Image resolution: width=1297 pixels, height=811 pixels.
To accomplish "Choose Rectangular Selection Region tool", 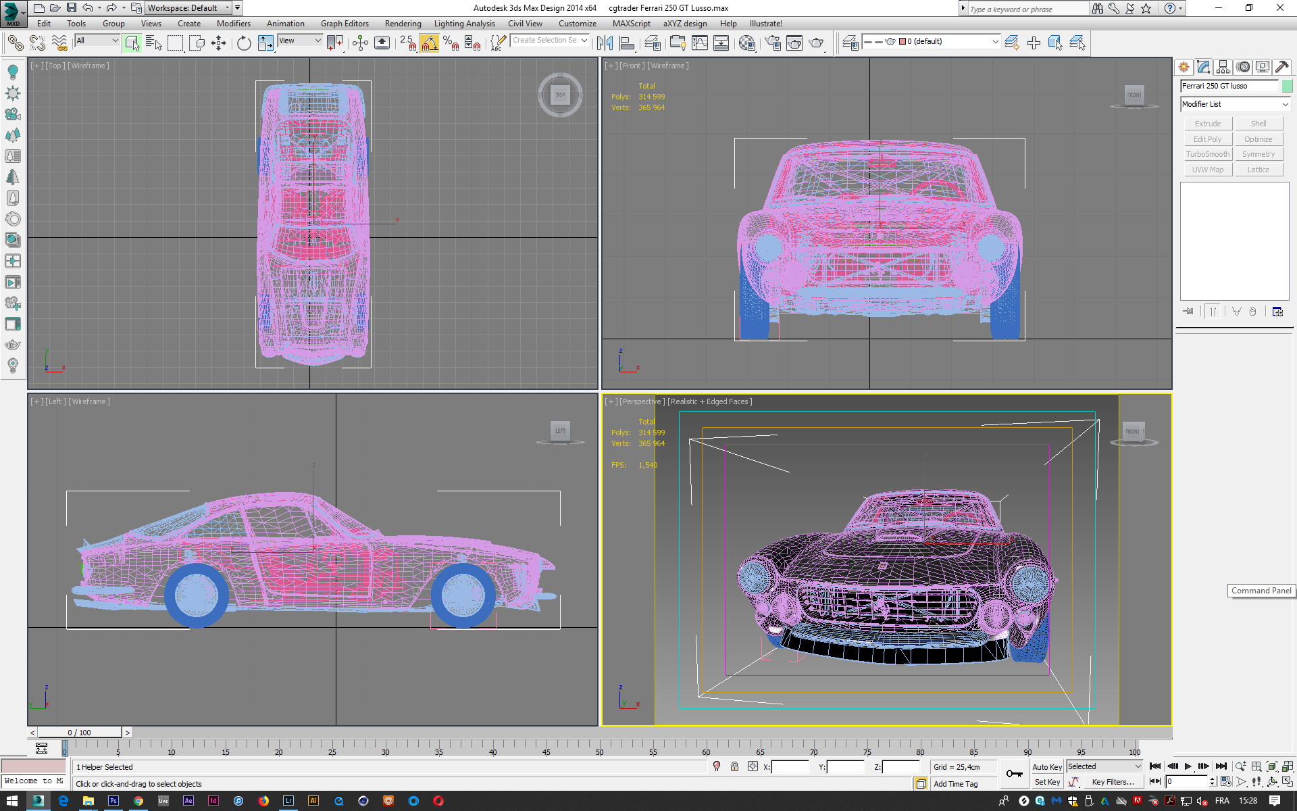I will 175,43.
